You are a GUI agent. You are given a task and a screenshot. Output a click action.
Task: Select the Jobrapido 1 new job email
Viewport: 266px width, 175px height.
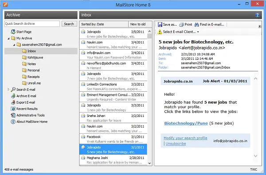(113, 108)
